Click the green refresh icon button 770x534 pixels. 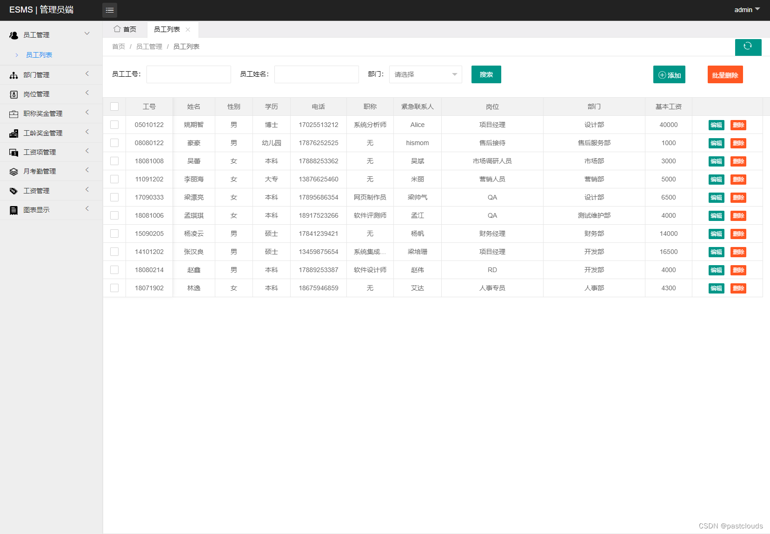pos(748,47)
